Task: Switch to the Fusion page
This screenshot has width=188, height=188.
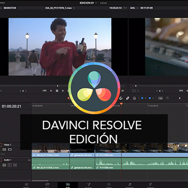Action: click(x=88, y=185)
